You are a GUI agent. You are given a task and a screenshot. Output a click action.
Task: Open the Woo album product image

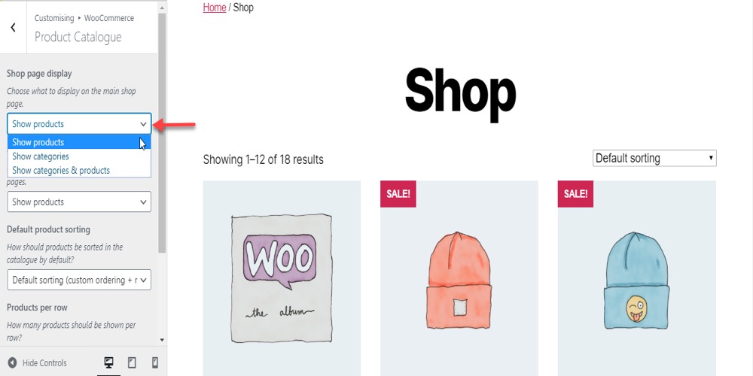click(282, 278)
